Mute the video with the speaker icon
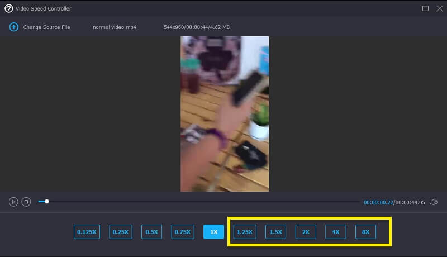This screenshot has width=447, height=257. pos(434,202)
